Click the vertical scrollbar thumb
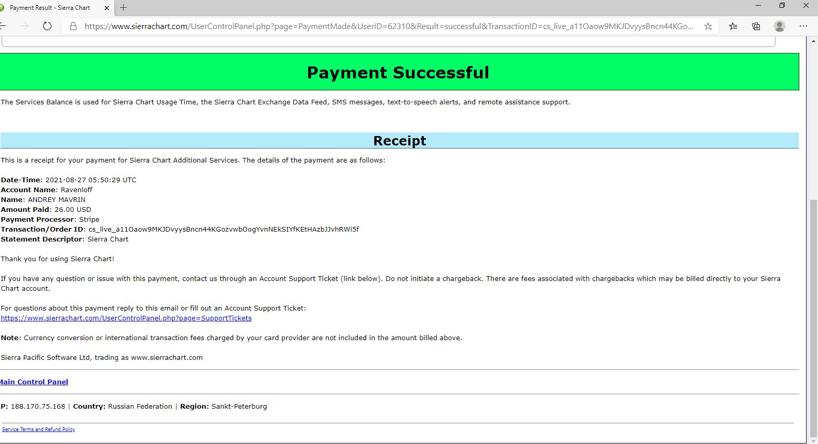Screen dimensions: 818x444 [813, 318]
